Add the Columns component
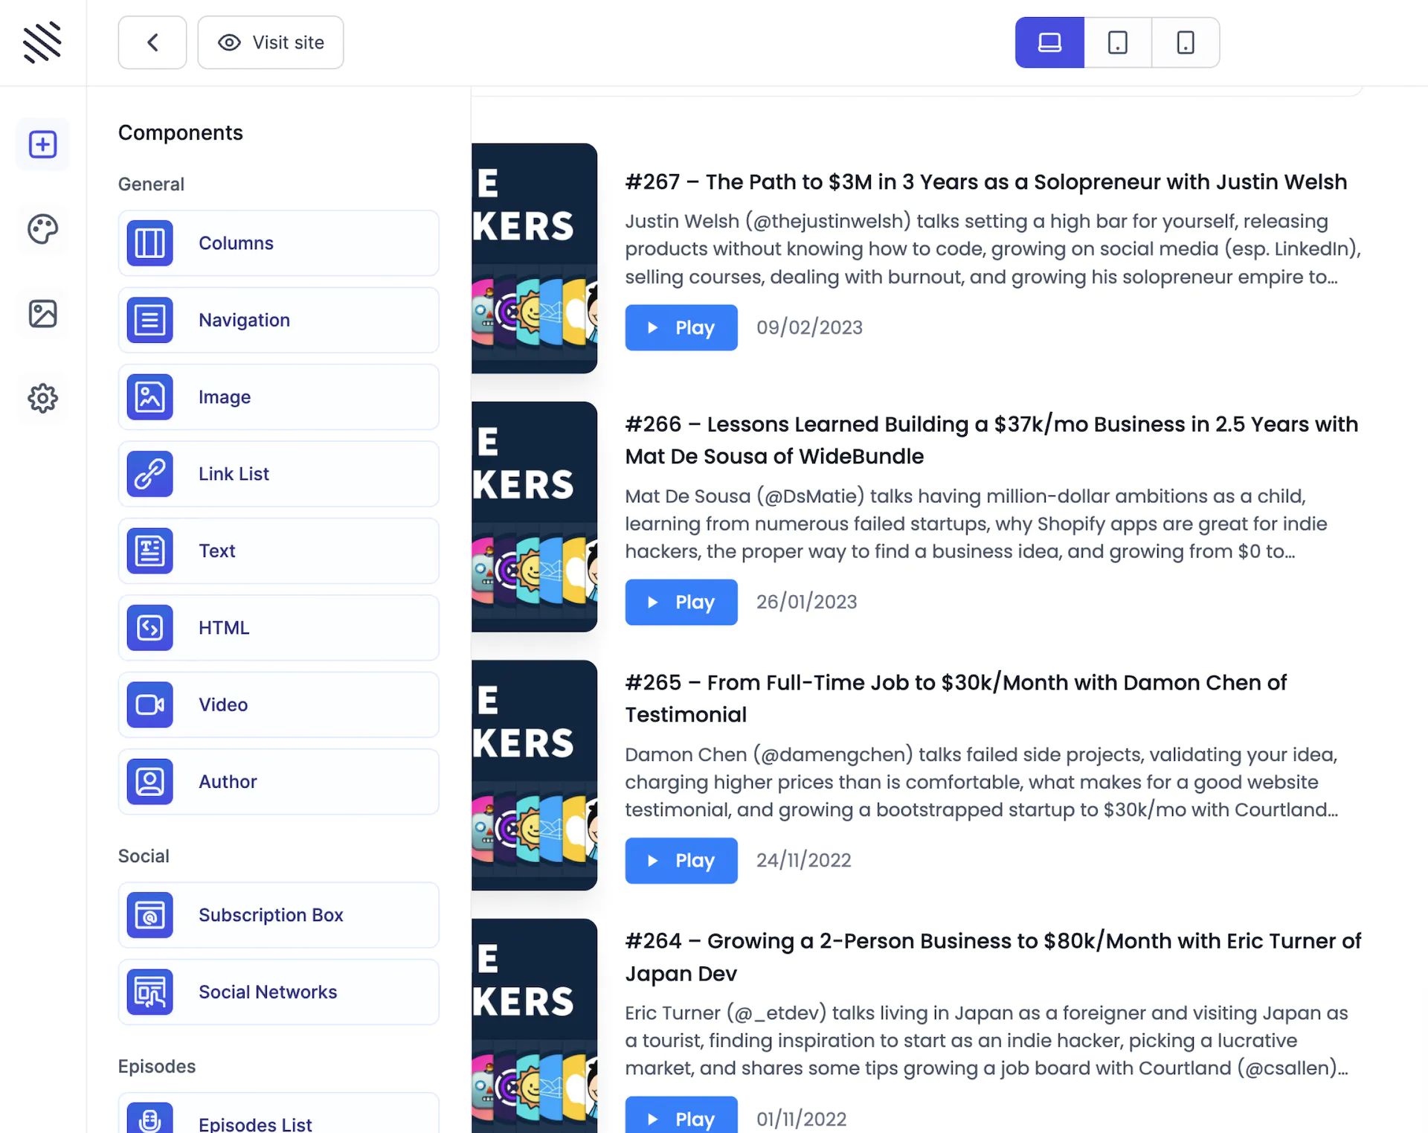This screenshot has height=1133, width=1428. [x=278, y=243]
